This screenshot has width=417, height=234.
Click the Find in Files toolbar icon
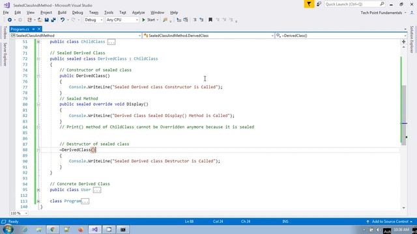[x=165, y=20]
